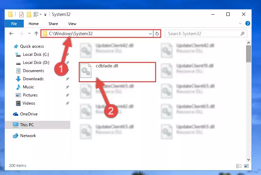Click the Videos pin icon

pos(67,103)
